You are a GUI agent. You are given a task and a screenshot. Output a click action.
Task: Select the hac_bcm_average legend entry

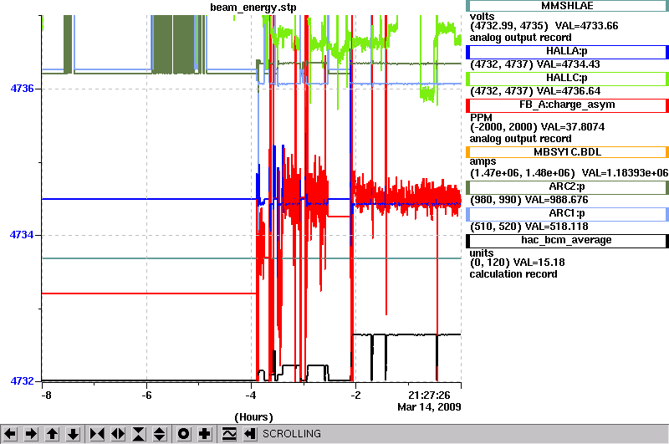coord(567,241)
